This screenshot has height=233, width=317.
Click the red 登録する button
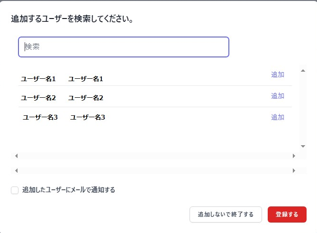[287, 214]
